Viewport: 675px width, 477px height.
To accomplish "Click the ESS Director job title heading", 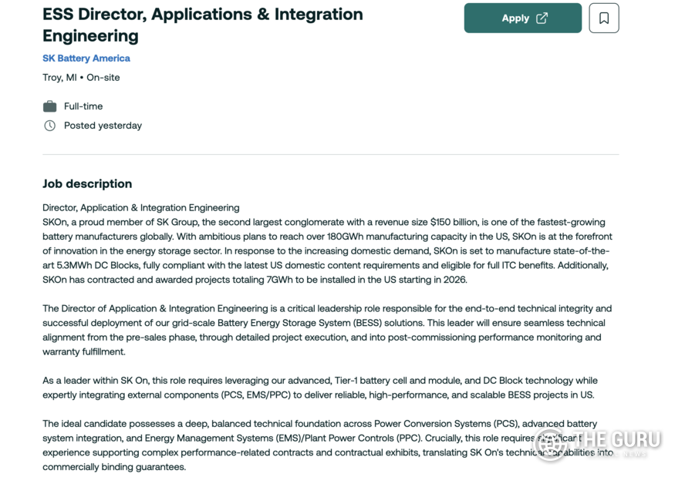I will [202, 25].
